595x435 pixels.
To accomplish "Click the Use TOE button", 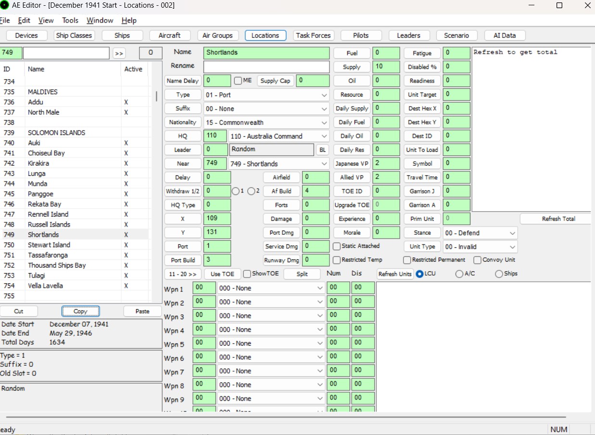I will 223,274.
